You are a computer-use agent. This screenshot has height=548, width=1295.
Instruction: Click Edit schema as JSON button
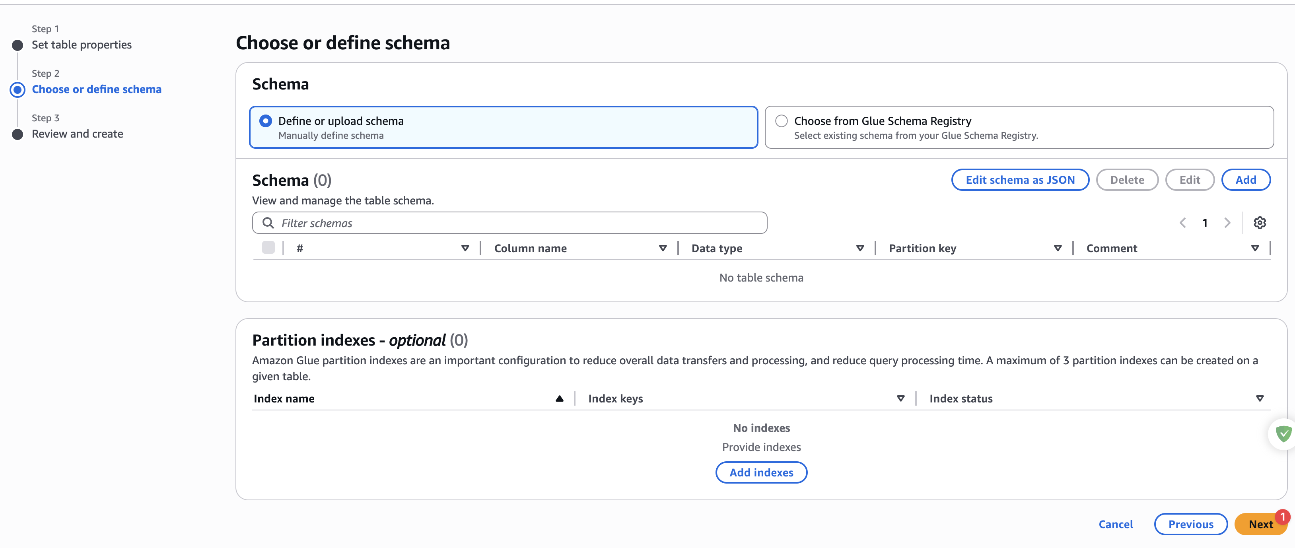[x=1020, y=180]
